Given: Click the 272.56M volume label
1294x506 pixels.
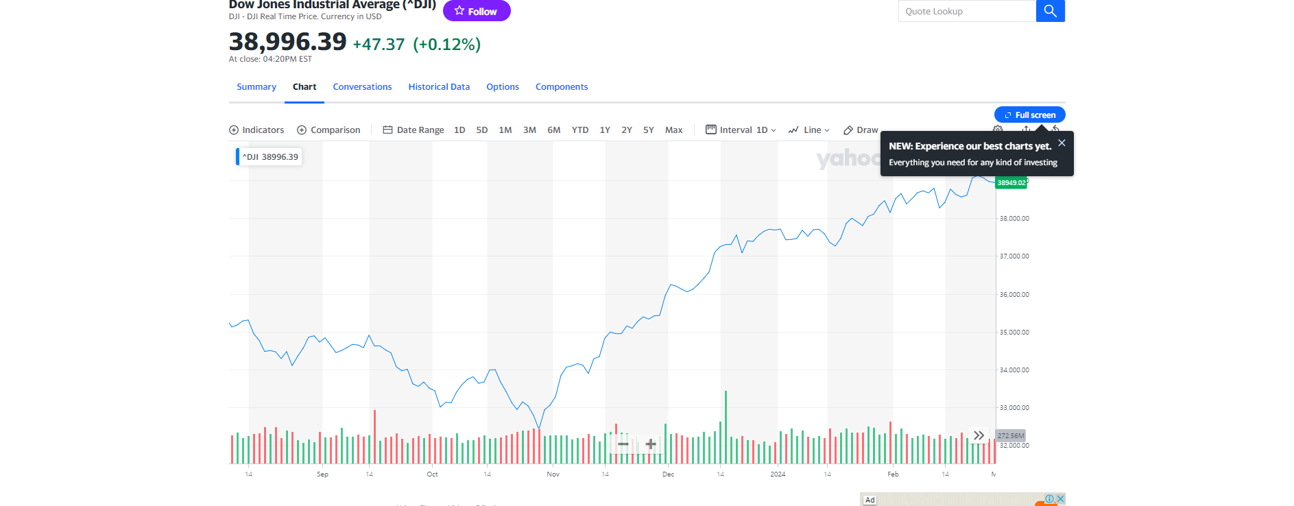Looking at the screenshot, I should (1011, 435).
